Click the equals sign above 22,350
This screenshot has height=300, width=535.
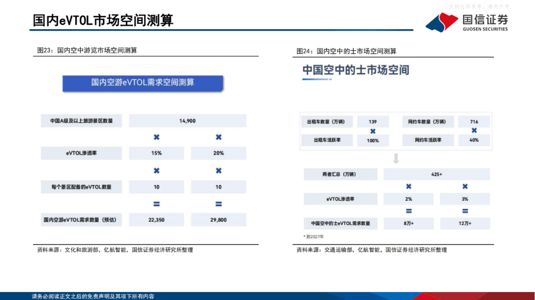coord(157,204)
